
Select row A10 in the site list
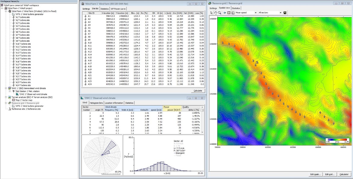pos(90,43)
